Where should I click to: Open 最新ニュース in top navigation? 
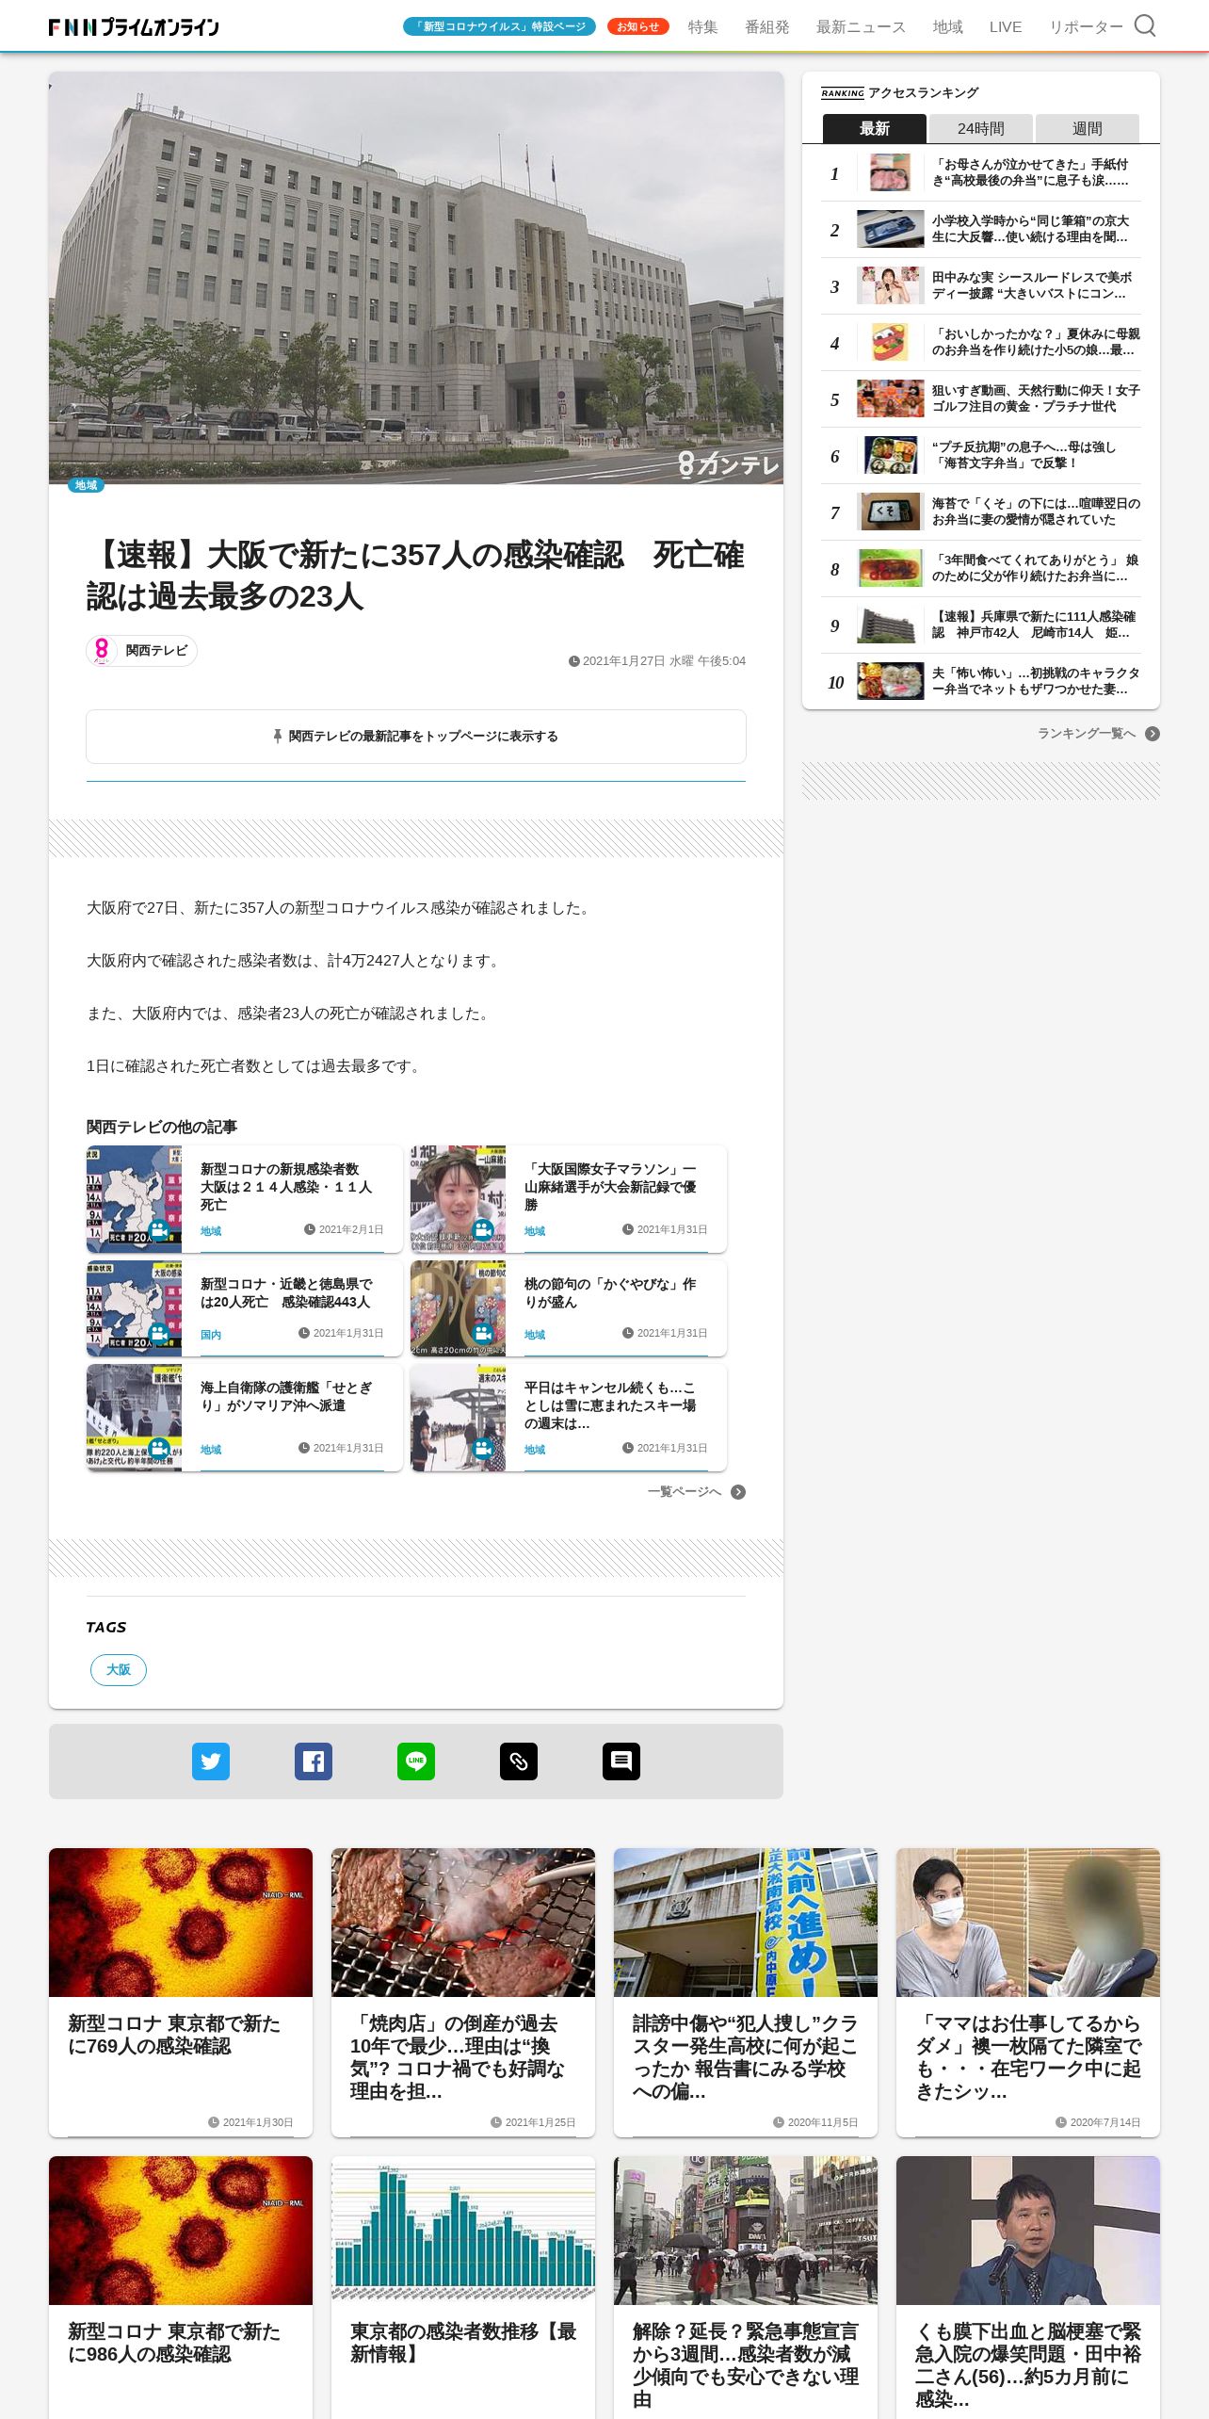[x=861, y=26]
